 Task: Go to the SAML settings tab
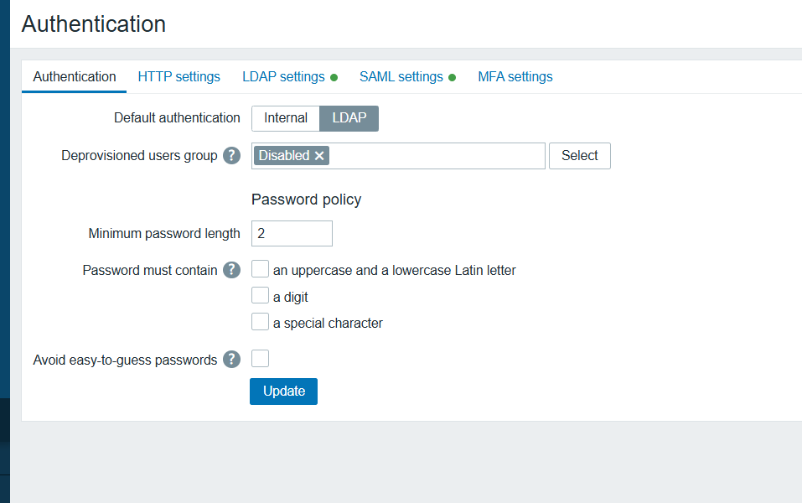(x=401, y=77)
